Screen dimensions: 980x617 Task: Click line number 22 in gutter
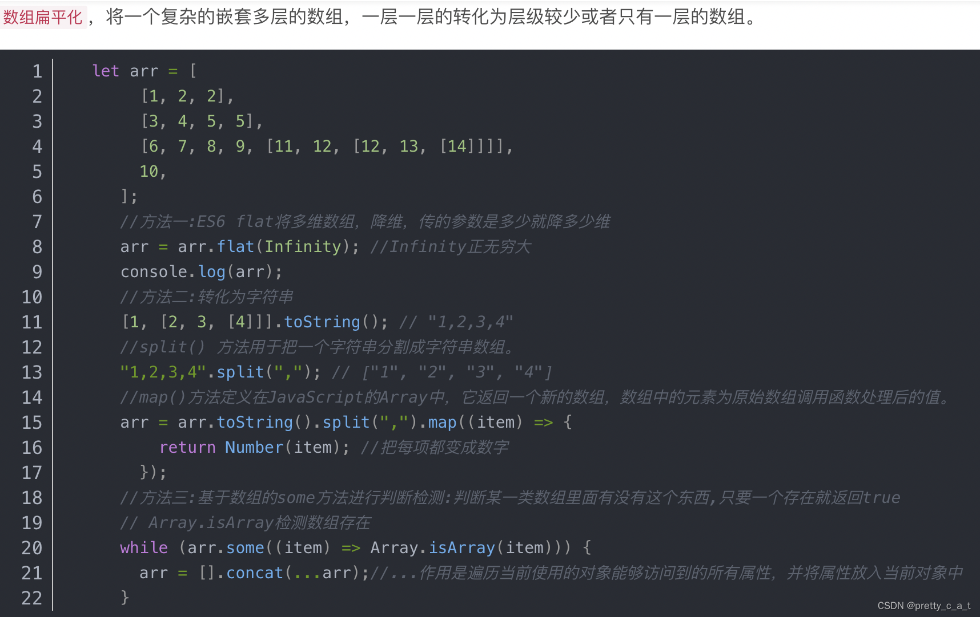pyautogui.click(x=32, y=598)
